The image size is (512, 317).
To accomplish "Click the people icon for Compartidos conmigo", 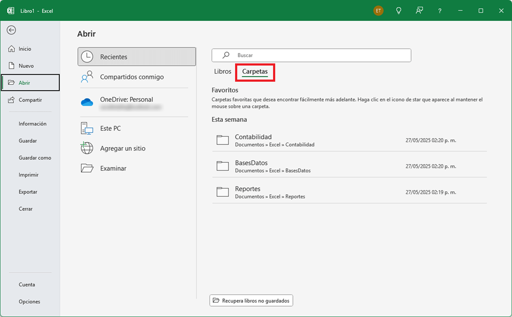I will pos(87,77).
